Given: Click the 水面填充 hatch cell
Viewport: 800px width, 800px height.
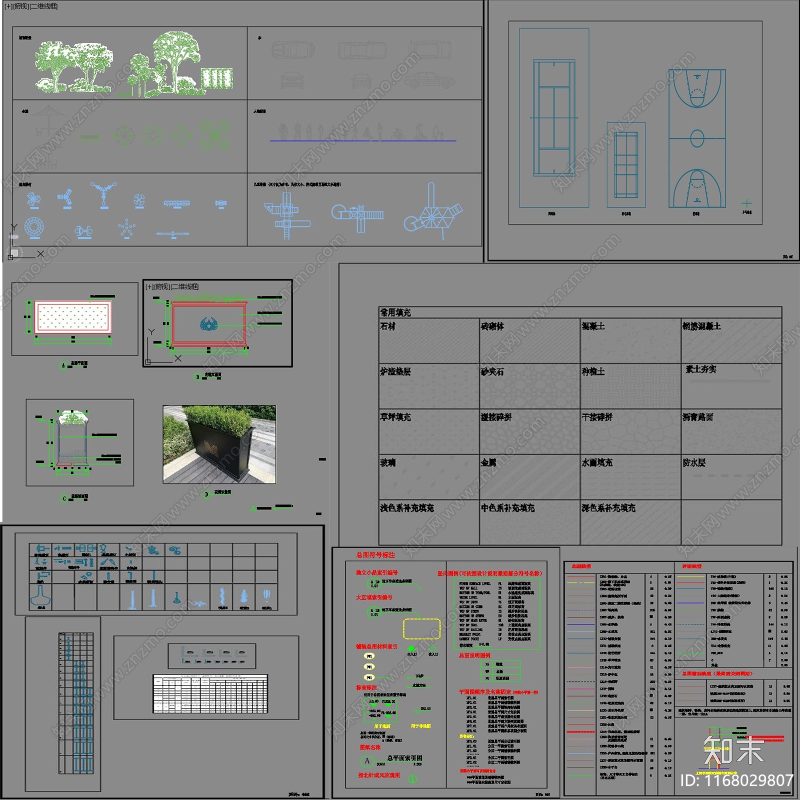Looking at the screenshot, I should [x=631, y=476].
